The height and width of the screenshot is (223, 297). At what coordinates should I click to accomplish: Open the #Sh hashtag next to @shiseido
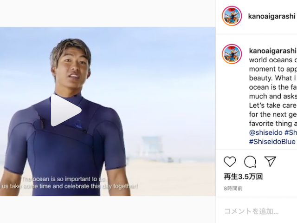point(291,132)
